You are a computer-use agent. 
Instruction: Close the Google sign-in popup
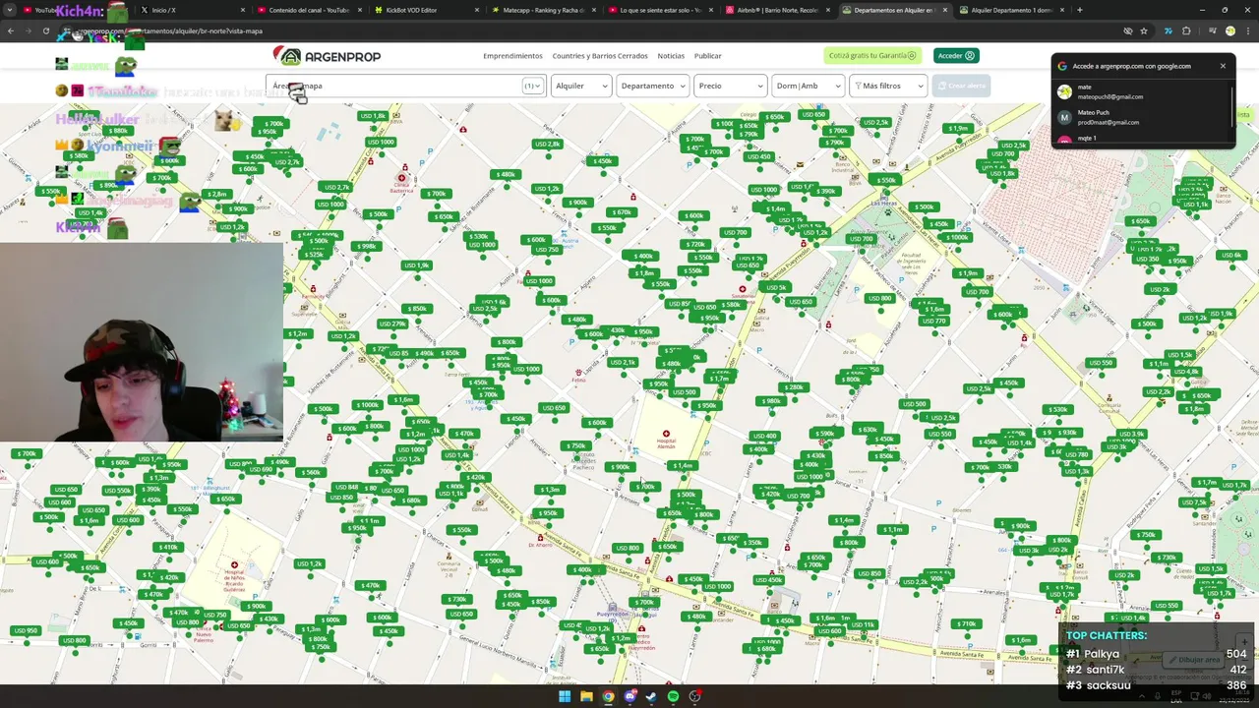(x=1223, y=66)
